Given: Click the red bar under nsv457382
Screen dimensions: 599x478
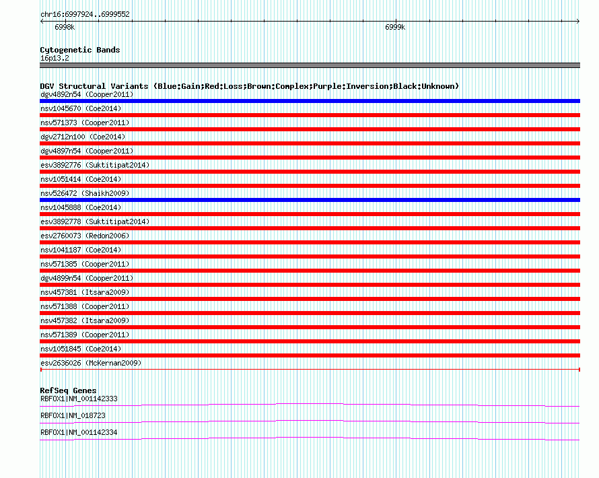Looking at the screenshot, I should coord(310,327).
